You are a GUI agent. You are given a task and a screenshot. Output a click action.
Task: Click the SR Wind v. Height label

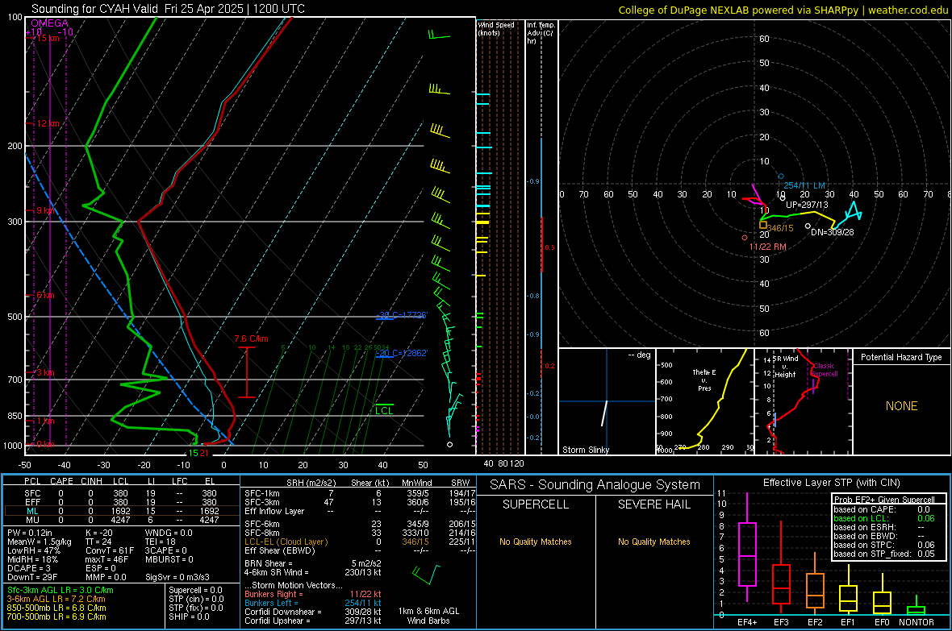pyautogui.click(x=785, y=367)
